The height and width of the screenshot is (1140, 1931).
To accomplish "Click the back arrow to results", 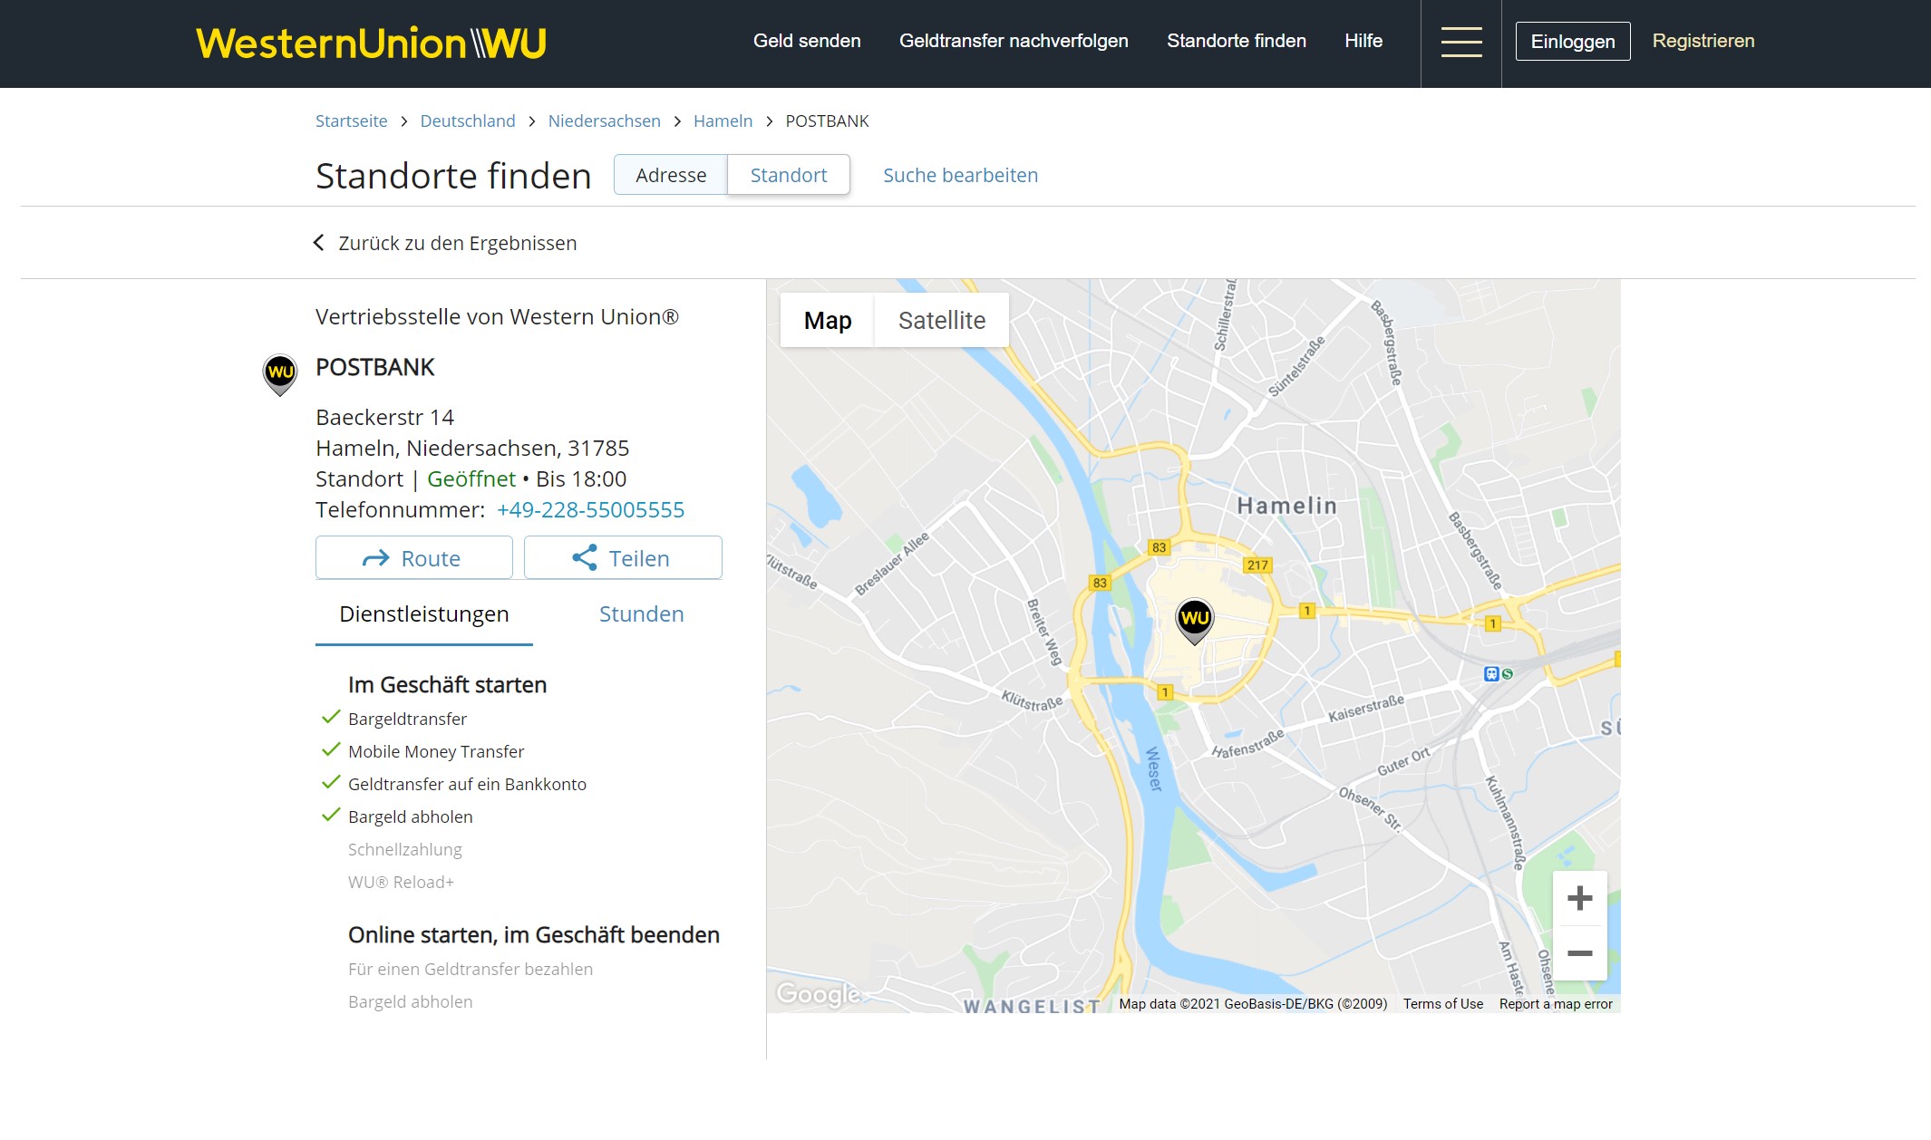I will tap(319, 243).
